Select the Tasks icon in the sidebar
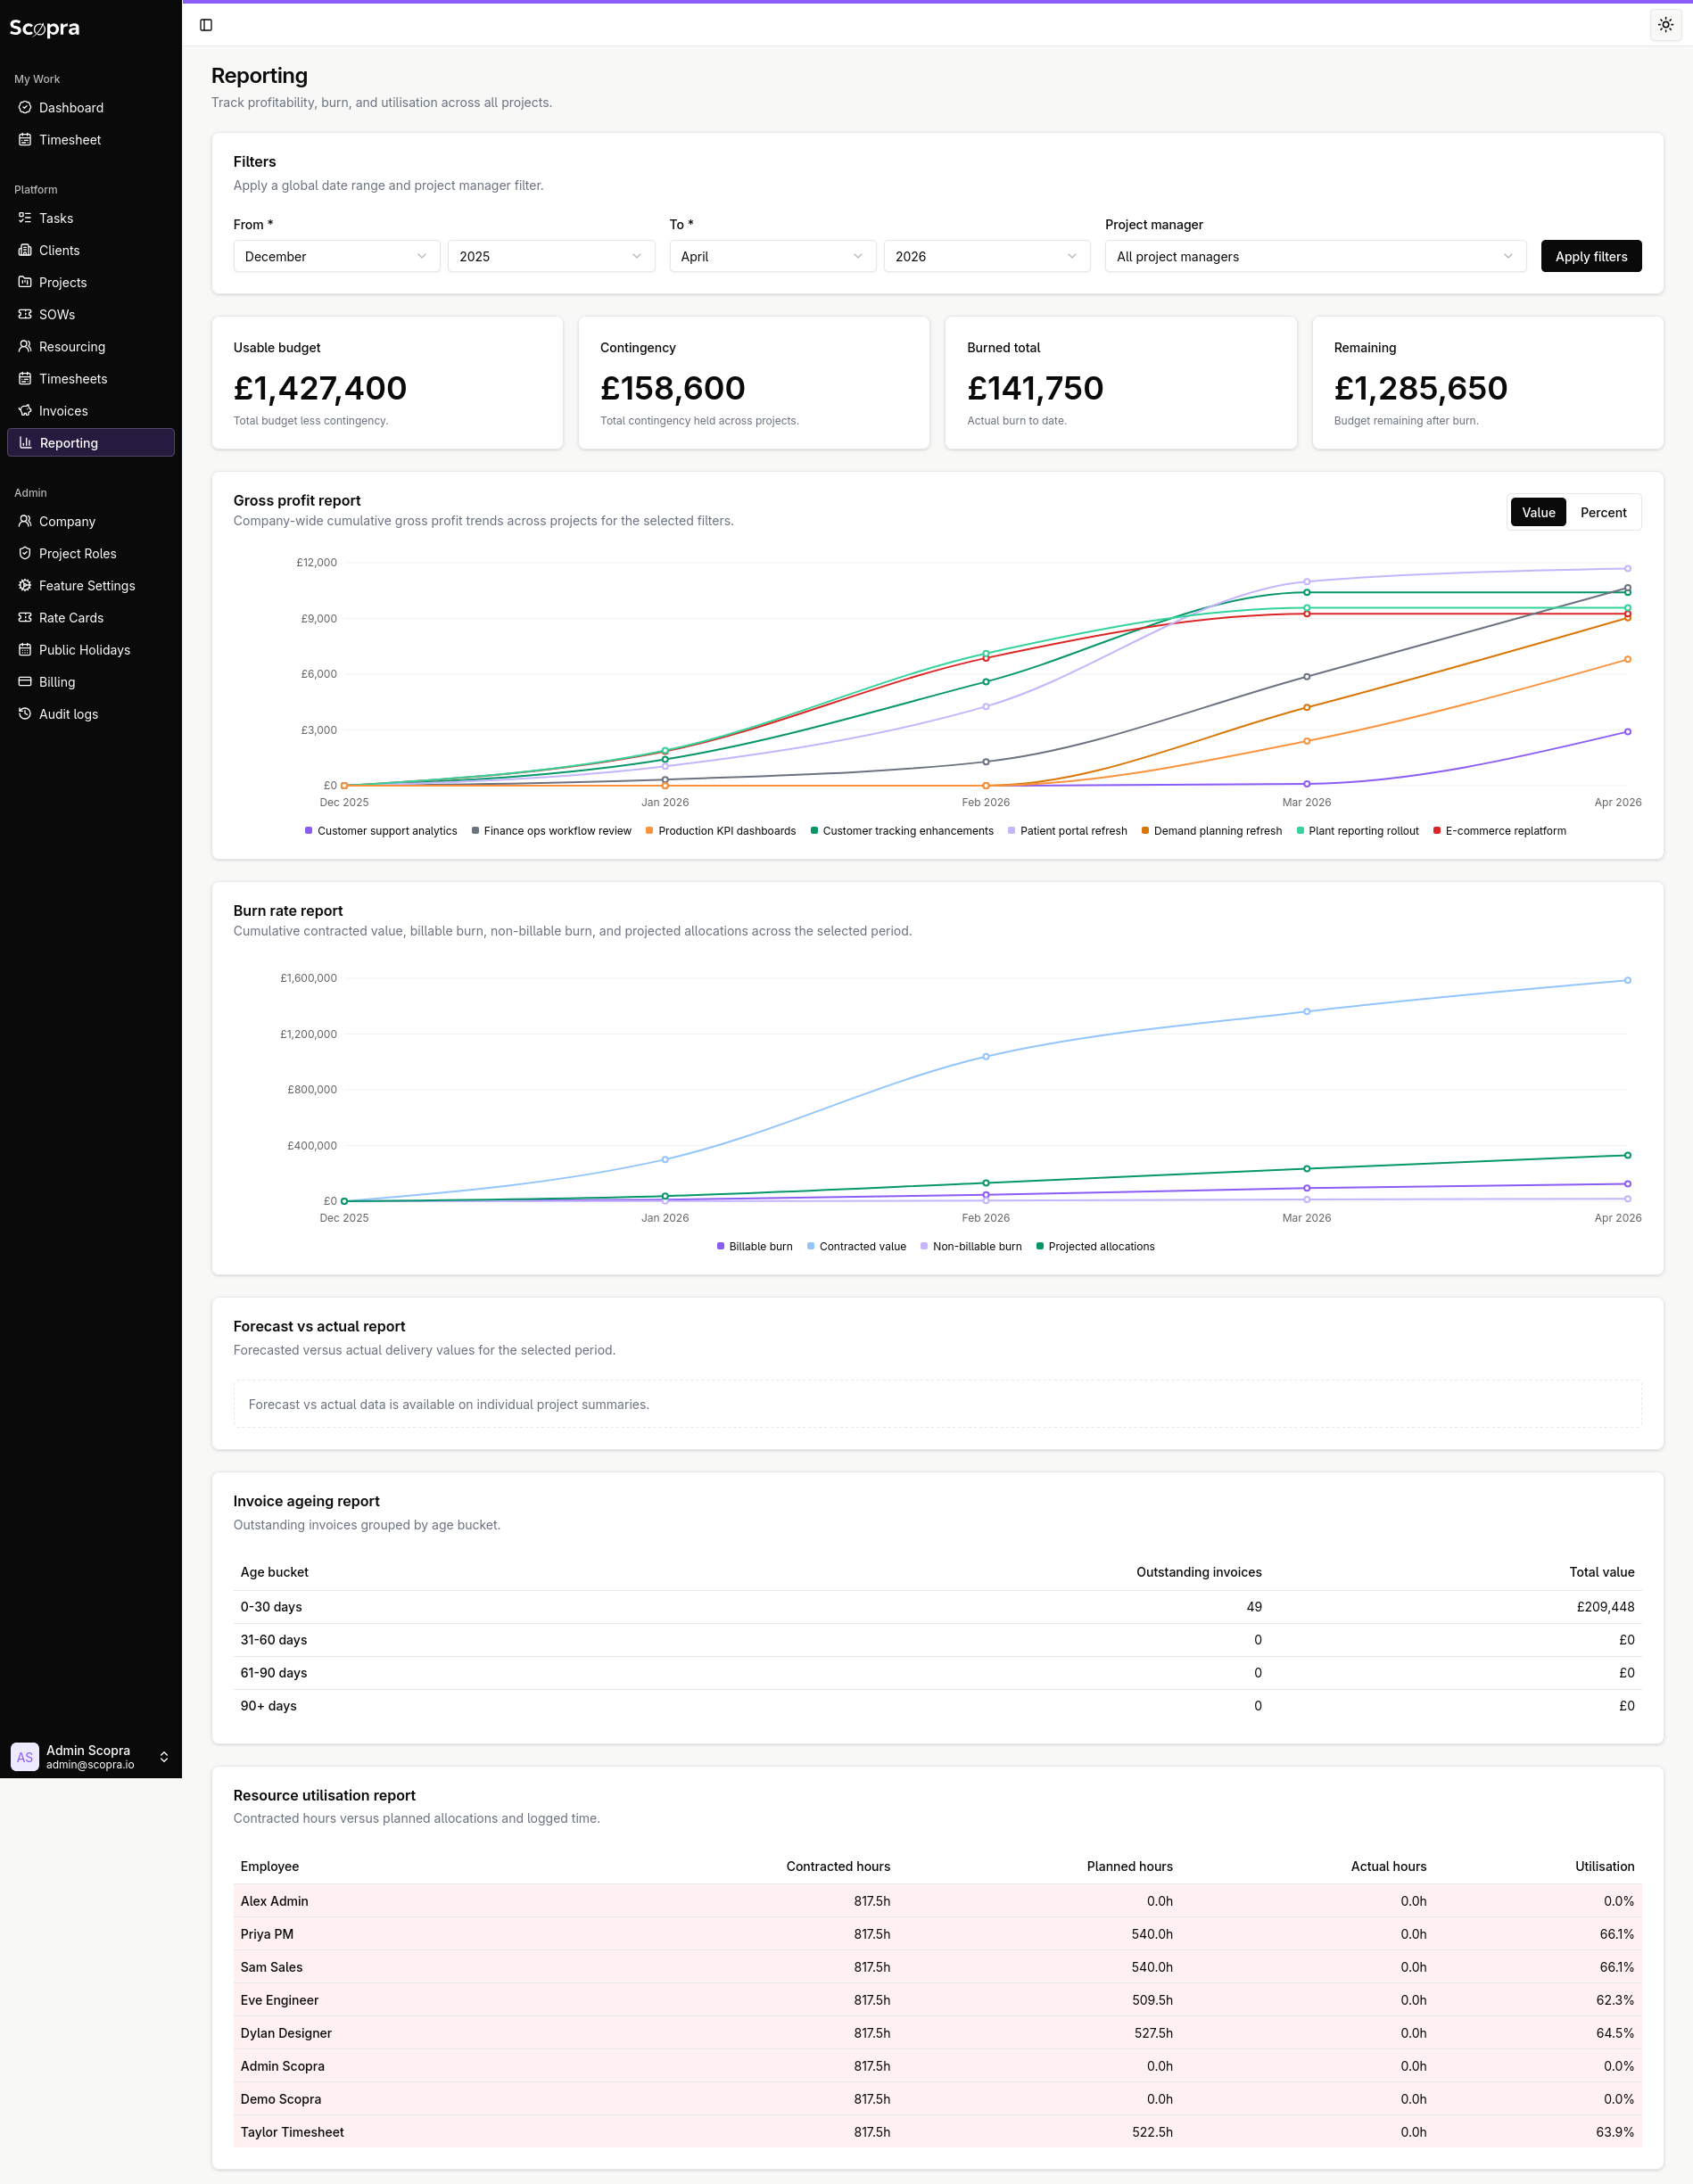The height and width of the screenshot is (2184, 1693). [25, 218]
